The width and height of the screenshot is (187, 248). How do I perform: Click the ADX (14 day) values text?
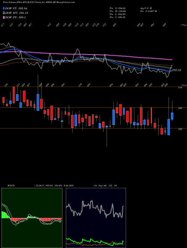coord(105,186)
